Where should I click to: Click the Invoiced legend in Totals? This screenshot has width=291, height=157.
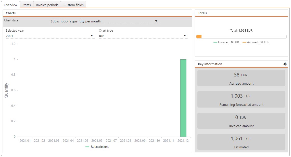pos(226,42)
